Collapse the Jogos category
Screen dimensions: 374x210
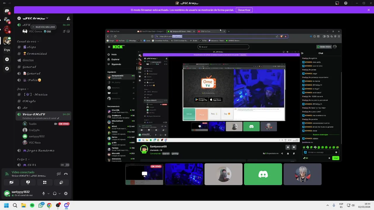pyautogui.click(x=23, y=89)
